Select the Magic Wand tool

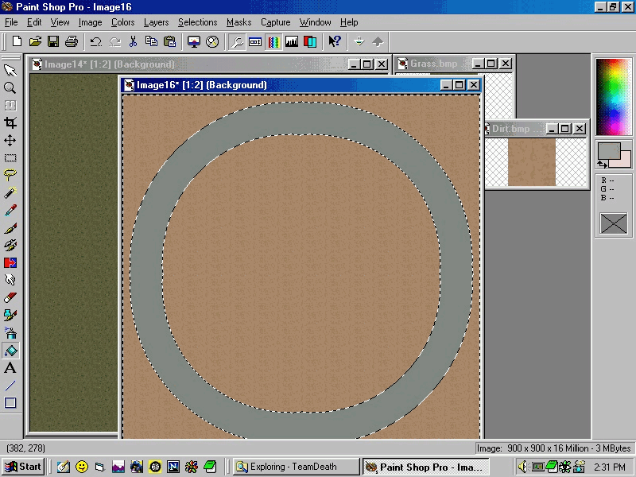(x=10, y=192)
